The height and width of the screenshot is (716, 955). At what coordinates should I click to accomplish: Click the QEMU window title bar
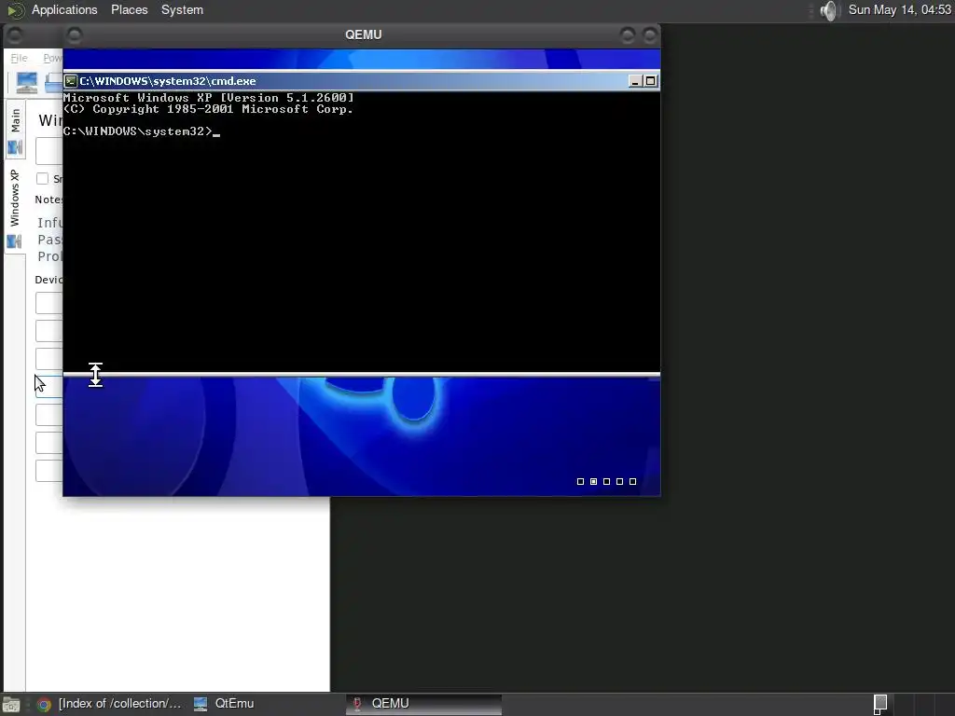click(x=363, y=35)
